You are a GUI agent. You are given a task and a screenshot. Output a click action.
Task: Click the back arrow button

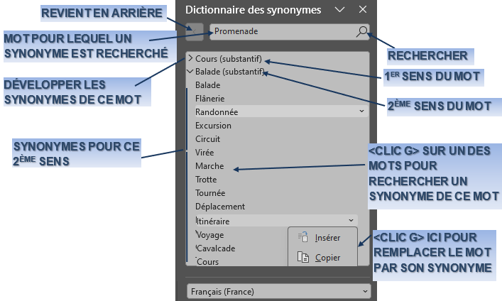pyautogui.click(x=195, y=32)
